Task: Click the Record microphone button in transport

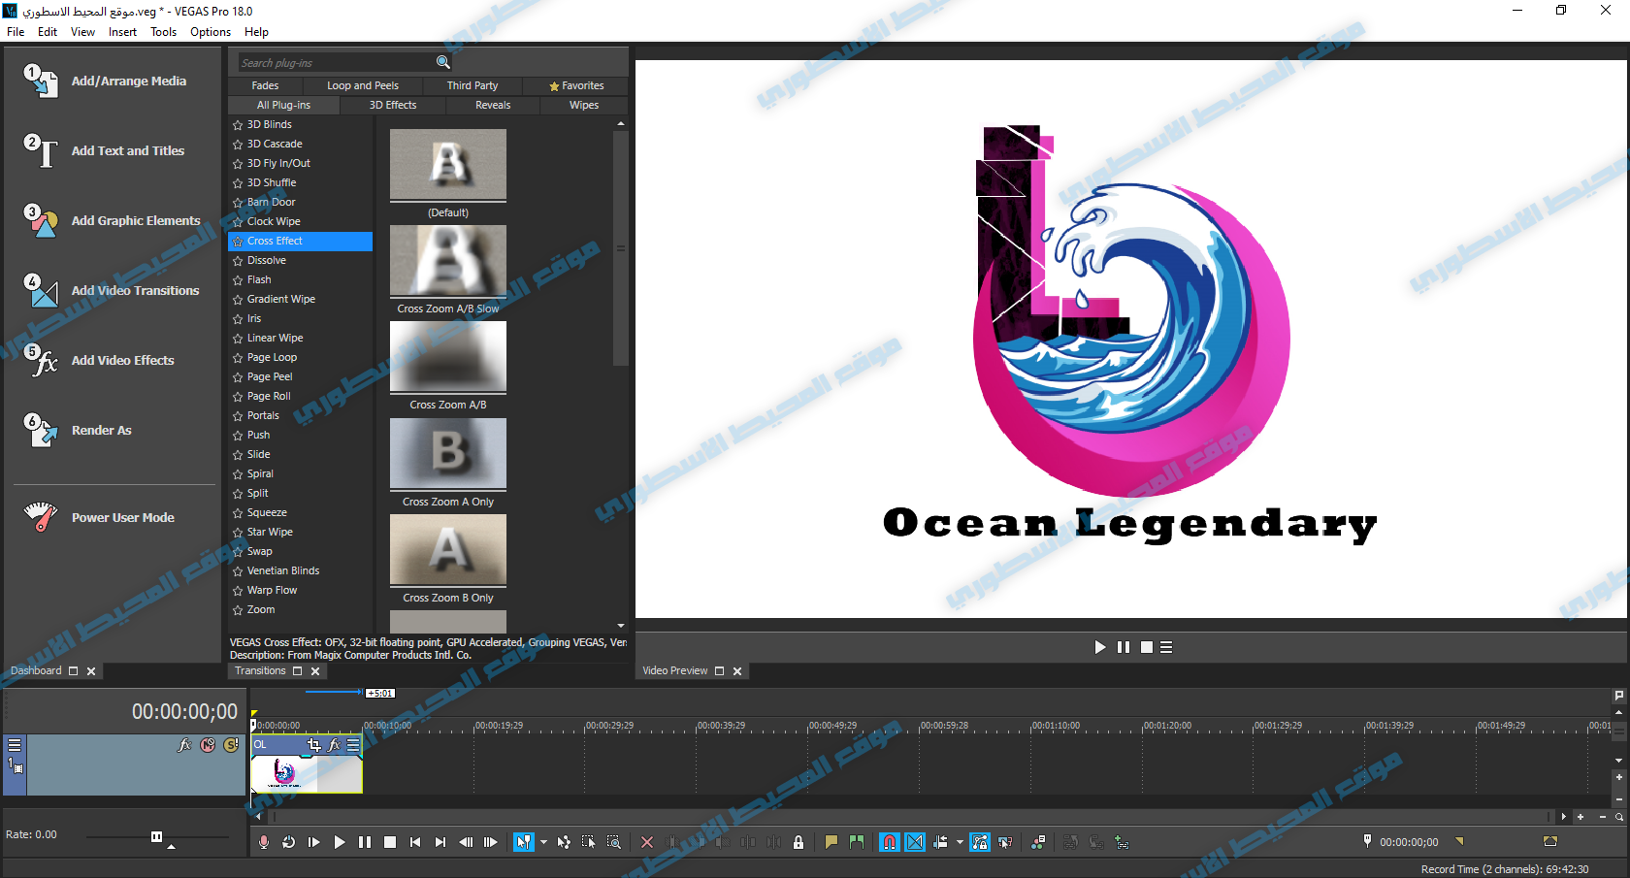Action: click(263, 842)
